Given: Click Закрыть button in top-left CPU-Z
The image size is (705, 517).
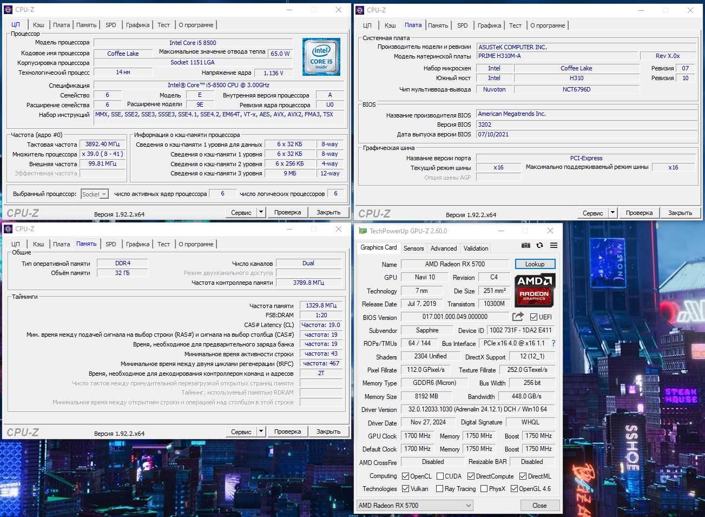Looking at the screenshot, I should (x=328, y=212).
